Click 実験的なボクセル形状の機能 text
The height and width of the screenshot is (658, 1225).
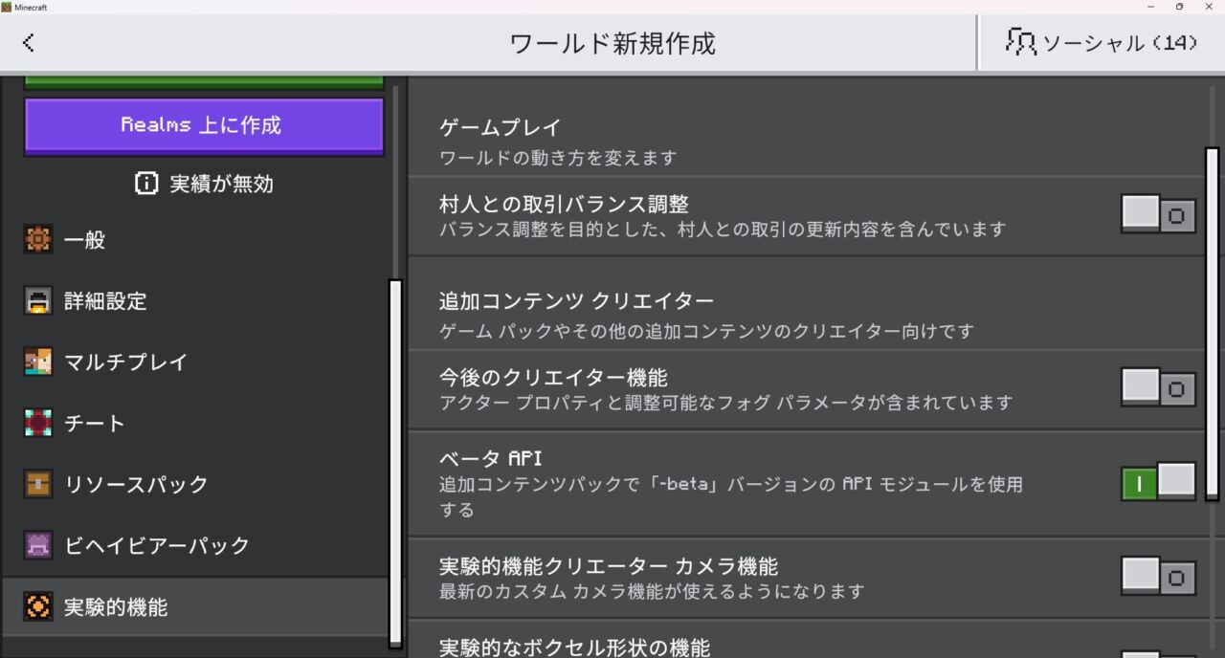click(x=574, y=647)
